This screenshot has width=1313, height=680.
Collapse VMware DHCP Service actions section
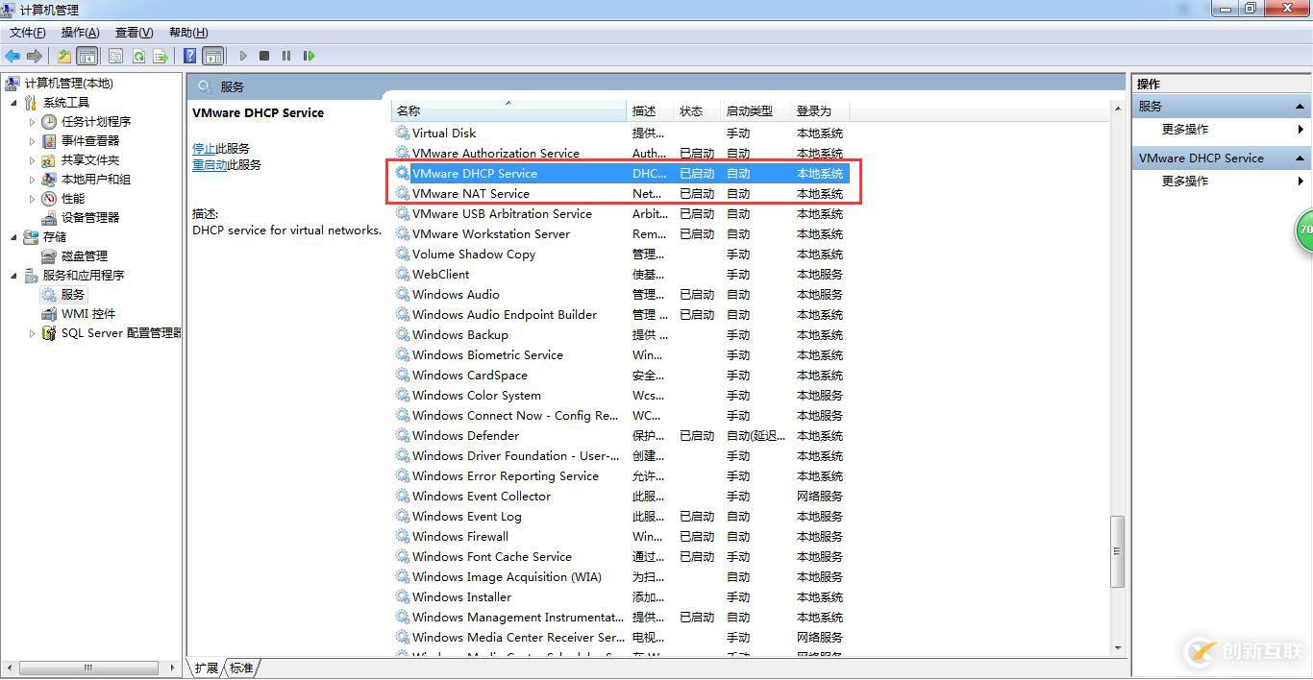[1301, 158]
